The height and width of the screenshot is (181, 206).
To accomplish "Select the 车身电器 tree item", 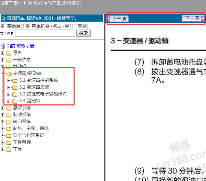I will [x=22, y=142].
